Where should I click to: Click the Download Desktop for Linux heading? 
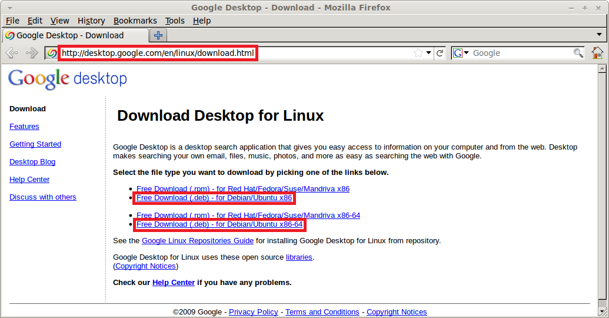220,116
